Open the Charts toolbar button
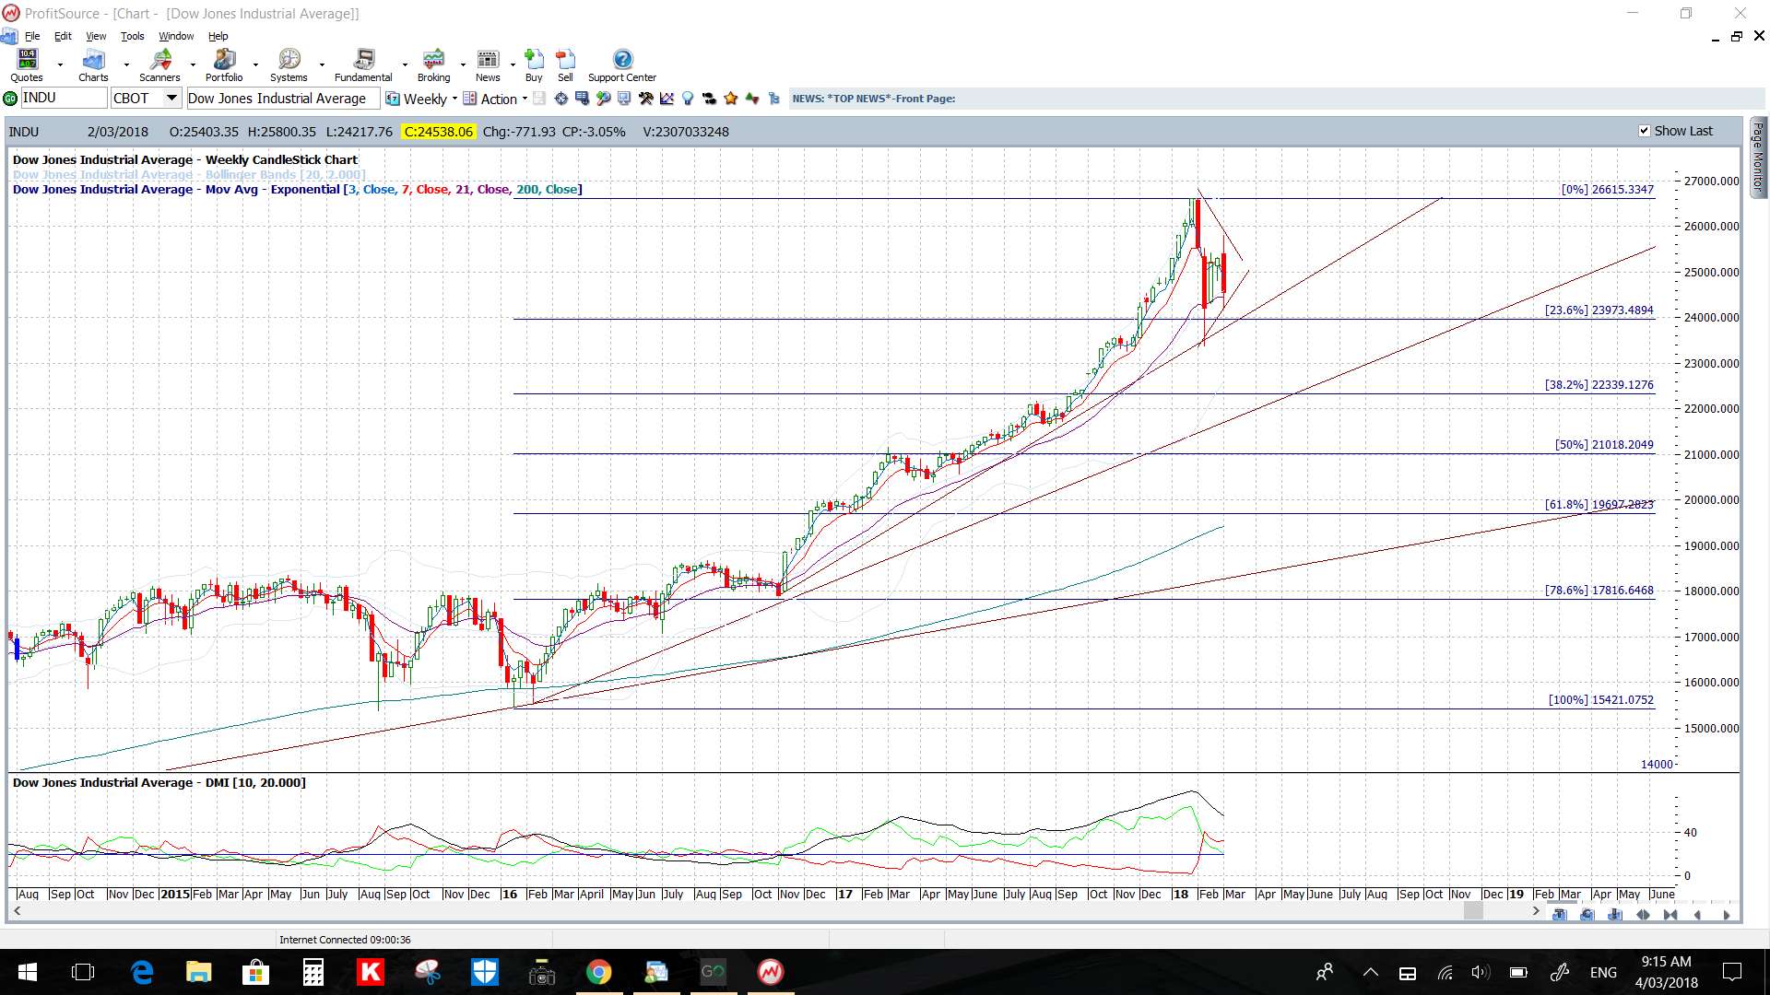 pos(93,65)
